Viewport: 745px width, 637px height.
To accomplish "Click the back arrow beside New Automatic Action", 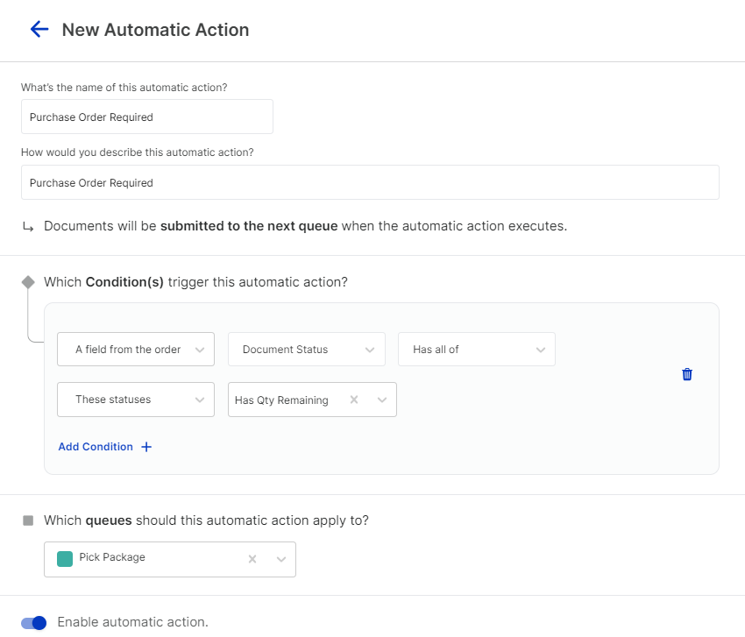I will click(x=39, y=30).
